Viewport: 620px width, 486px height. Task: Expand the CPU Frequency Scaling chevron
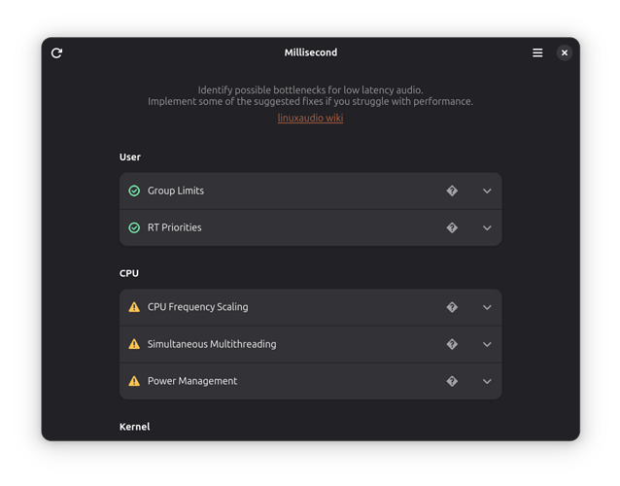(487, 307)
